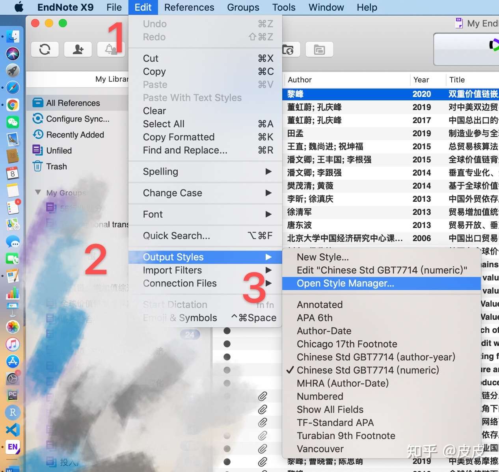Open notifications via the bell toolbar icon
499x472 pixels.
click(x=111, y=49)
